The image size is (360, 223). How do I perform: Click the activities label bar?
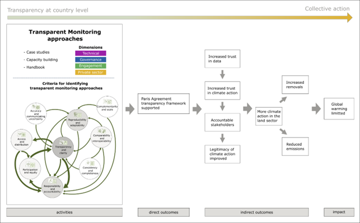tap(64, 212)
